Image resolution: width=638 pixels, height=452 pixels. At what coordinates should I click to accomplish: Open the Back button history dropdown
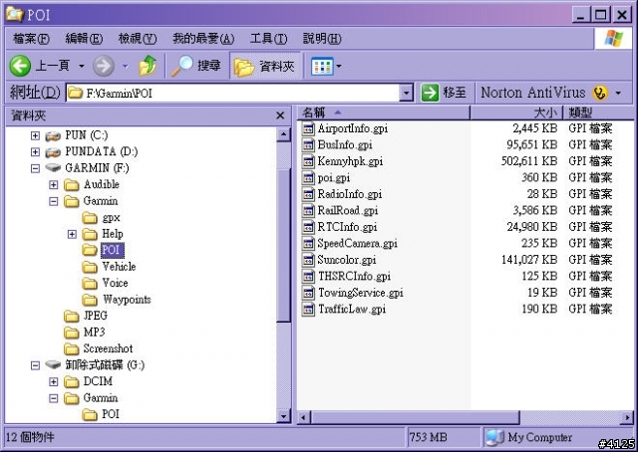pyautogui.click(x=82, y=66)
